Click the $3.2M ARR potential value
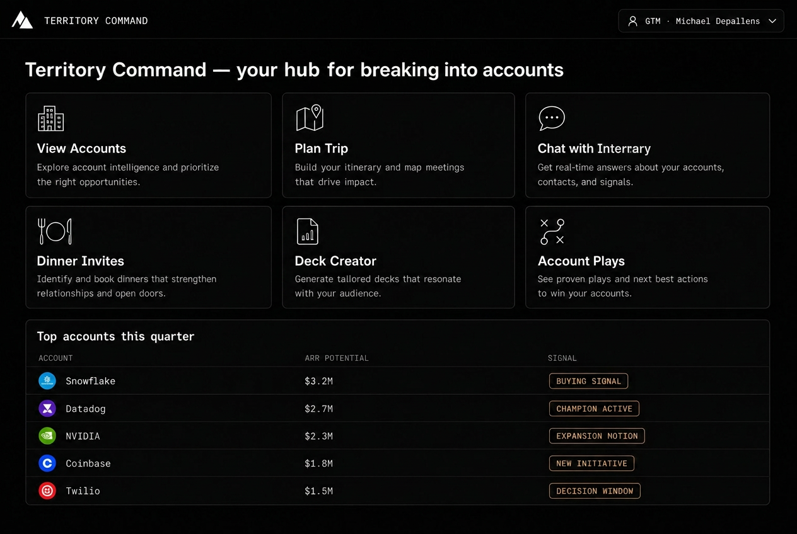The width and height of the screenshot is (797, 534). (x=318, y=381)
